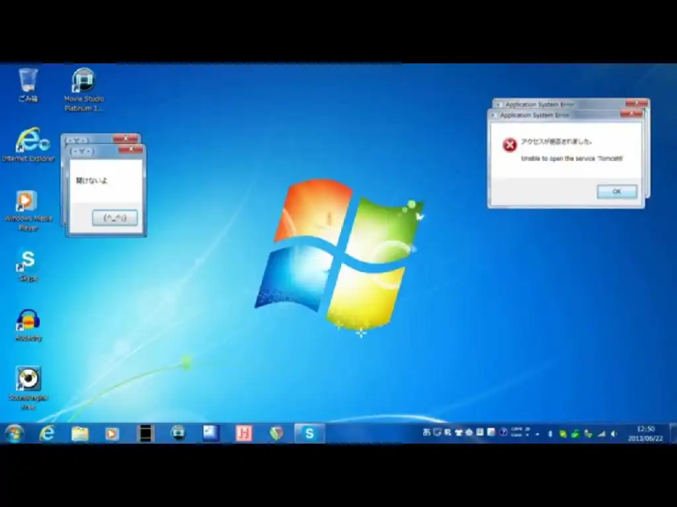
Task: Show hidden tray icons arrow
Action: [x=538, y=434]
